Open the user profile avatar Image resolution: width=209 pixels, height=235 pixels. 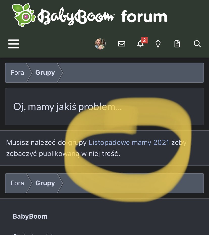click(x=100, y=44)
